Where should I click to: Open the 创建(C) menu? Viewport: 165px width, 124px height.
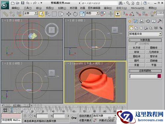(62, 8)
